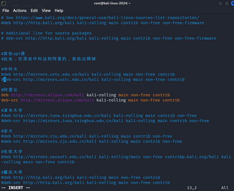Click the minimize window circle button
234x191 pixels.
point(220,3)
